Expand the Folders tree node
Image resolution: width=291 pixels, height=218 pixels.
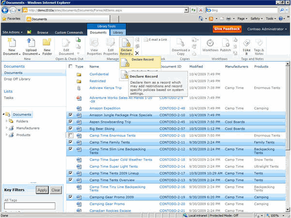click(x=6, y=121)
